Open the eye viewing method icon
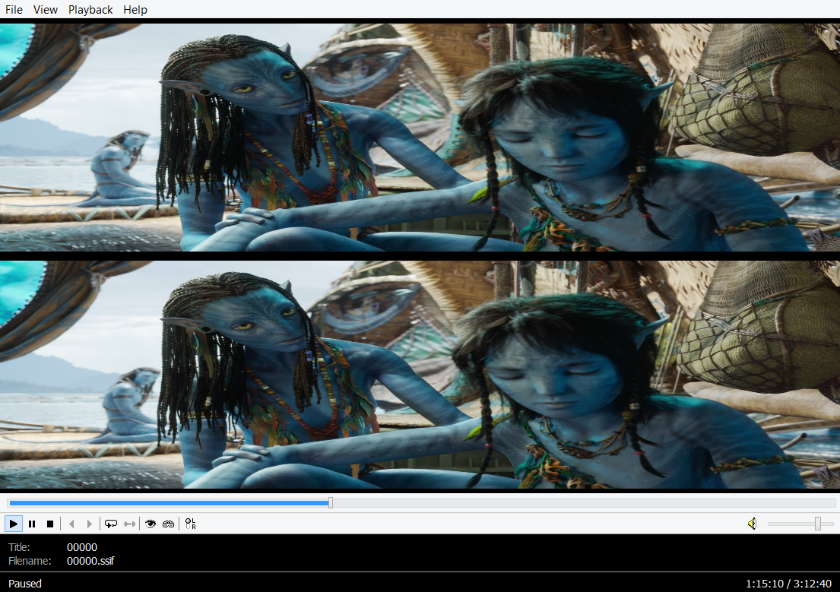This screenshot has height=592, width=840. click(x=151, y=524)
